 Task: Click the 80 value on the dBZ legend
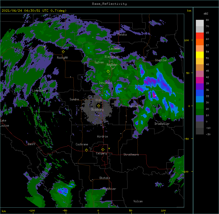[x=207, y=20]
